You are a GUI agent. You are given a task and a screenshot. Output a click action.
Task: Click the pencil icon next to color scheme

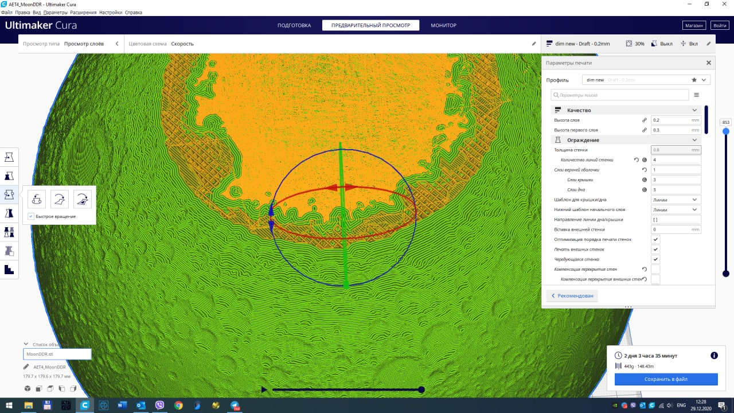click(533, 44)
